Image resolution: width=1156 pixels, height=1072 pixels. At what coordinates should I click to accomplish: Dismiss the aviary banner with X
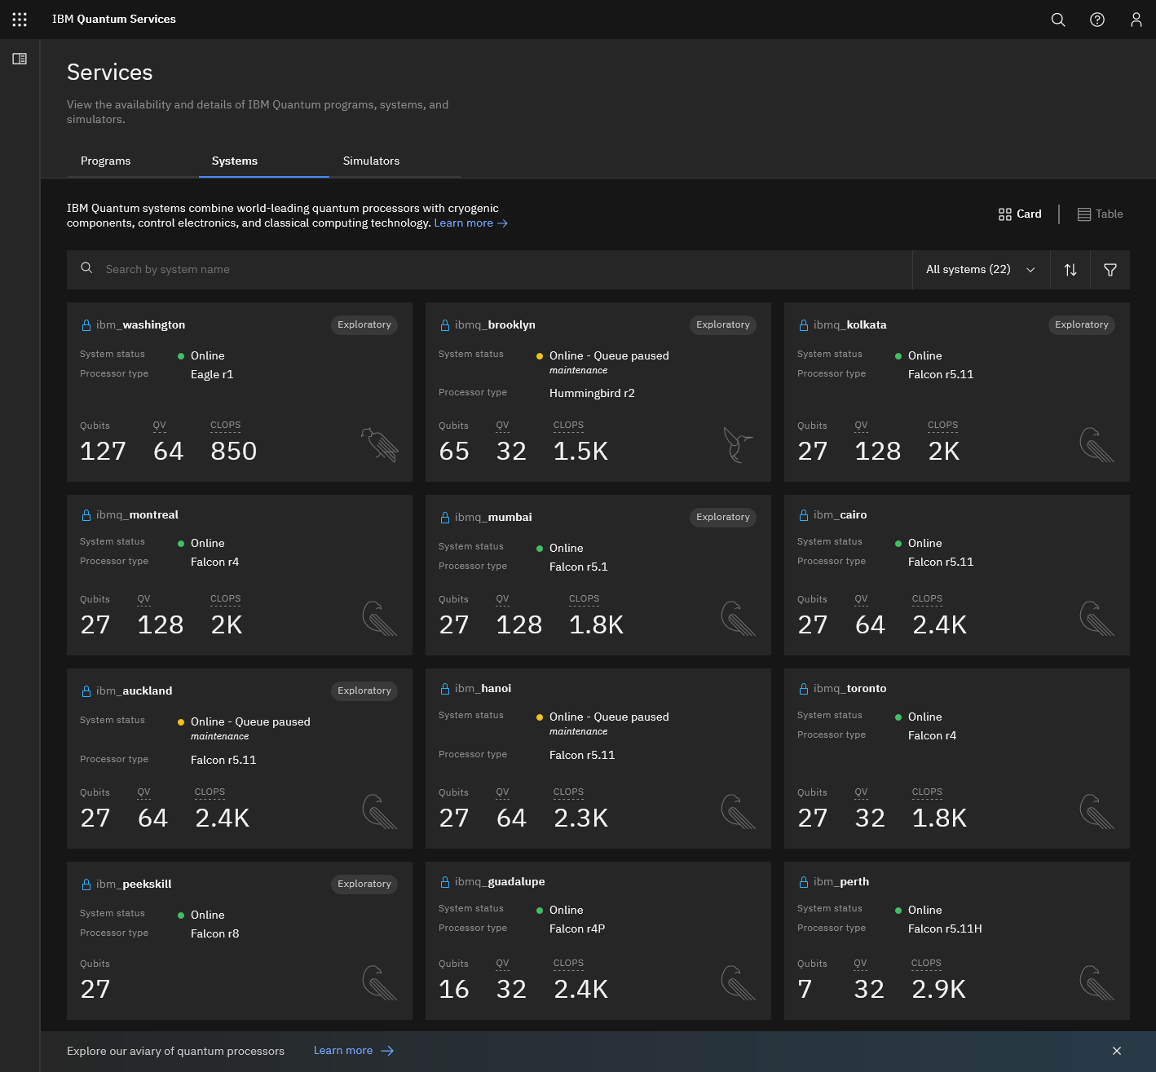(1117, 1051)
